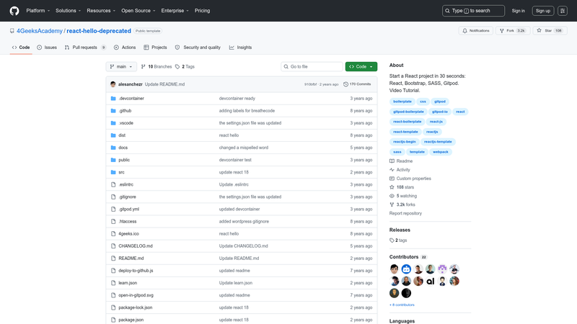Click alesanchezr's commit author avatar
577x324 pixels.
point(113,84)
